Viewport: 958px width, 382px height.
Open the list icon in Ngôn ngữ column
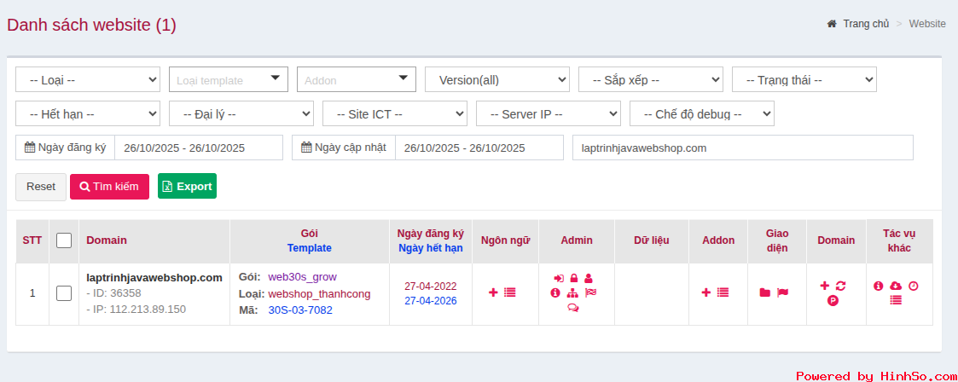(x=510, y=292)
